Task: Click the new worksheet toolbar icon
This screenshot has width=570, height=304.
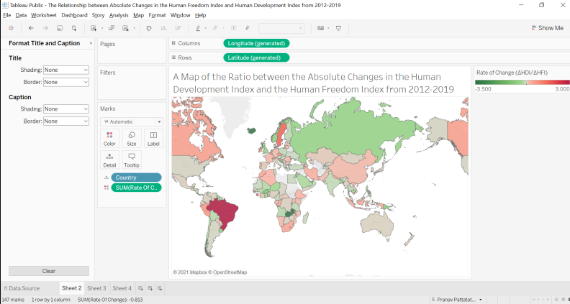Action: click(x=94, y=28)
